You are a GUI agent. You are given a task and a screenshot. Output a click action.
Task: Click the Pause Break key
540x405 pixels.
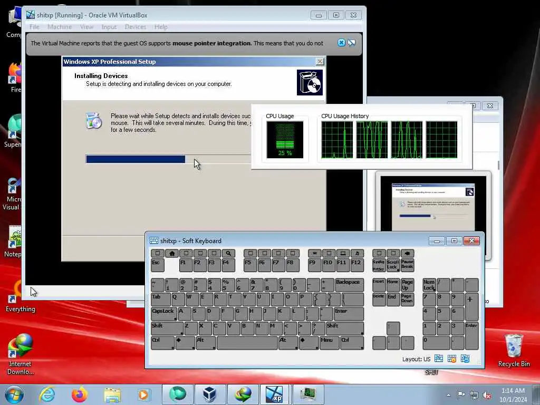[408, 265]
